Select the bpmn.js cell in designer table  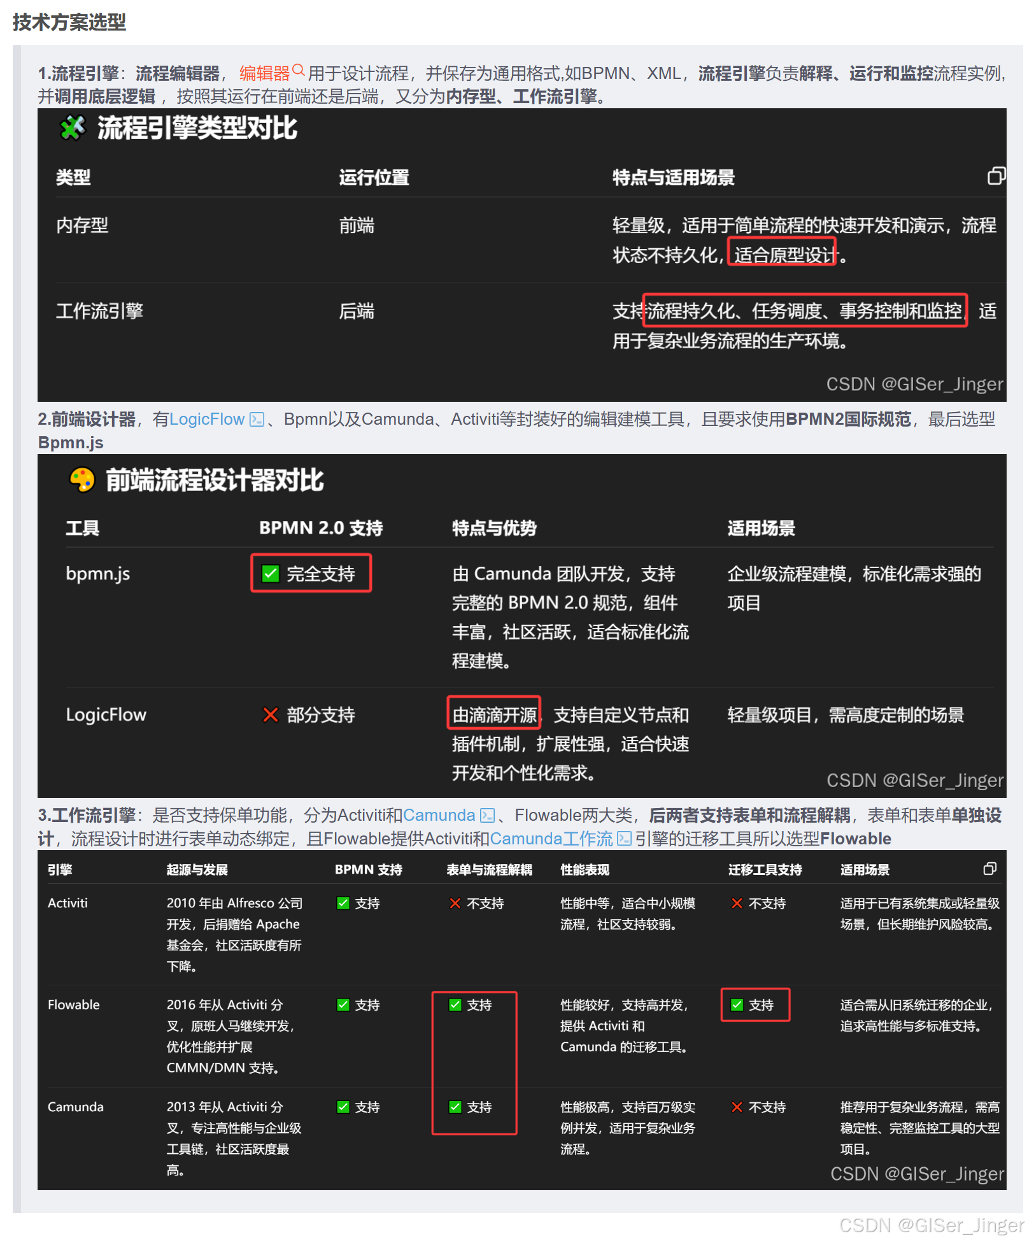pyautogui.click(x=97, y=574)
